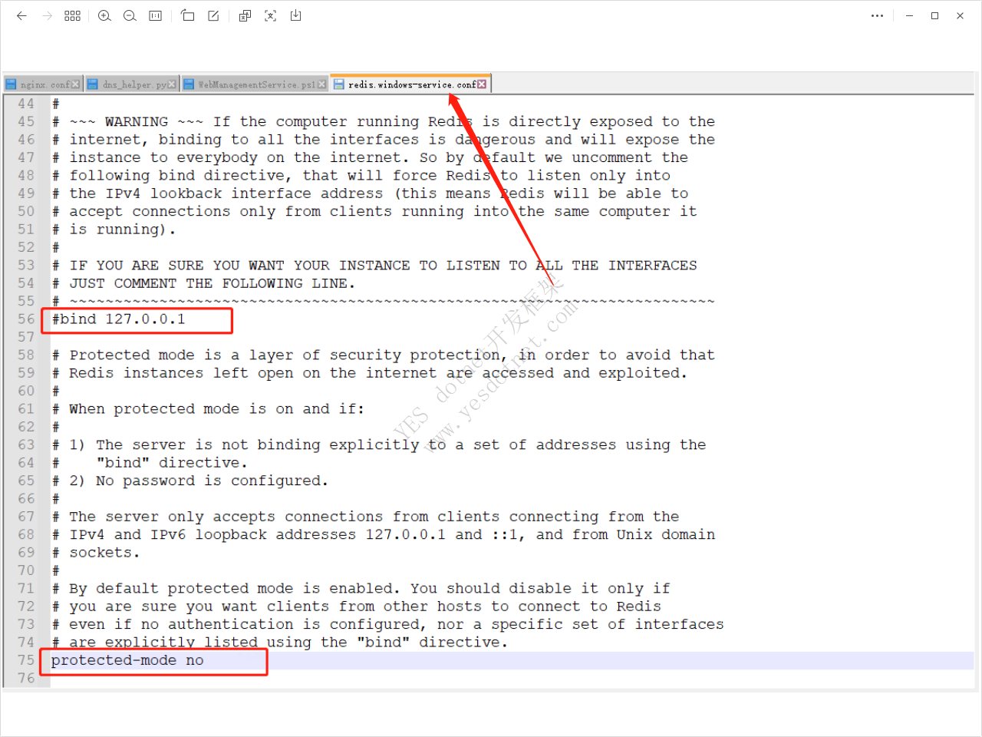
Task: Click 'IPv4 and IPv6 loopback addresses' line
Action: pos(383,535)
